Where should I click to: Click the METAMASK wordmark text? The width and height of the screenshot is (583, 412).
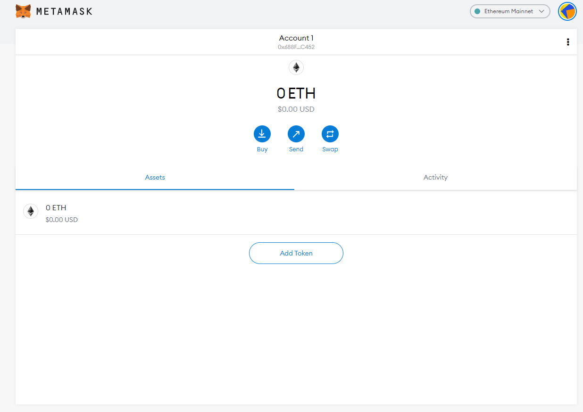tap(65, 11)
